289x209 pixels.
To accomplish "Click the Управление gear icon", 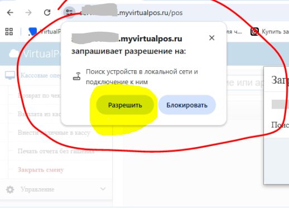I will click(x=10, y=189).
